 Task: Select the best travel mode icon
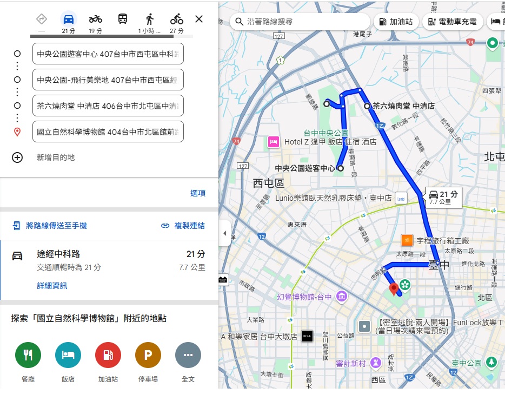tap(42, 19)
